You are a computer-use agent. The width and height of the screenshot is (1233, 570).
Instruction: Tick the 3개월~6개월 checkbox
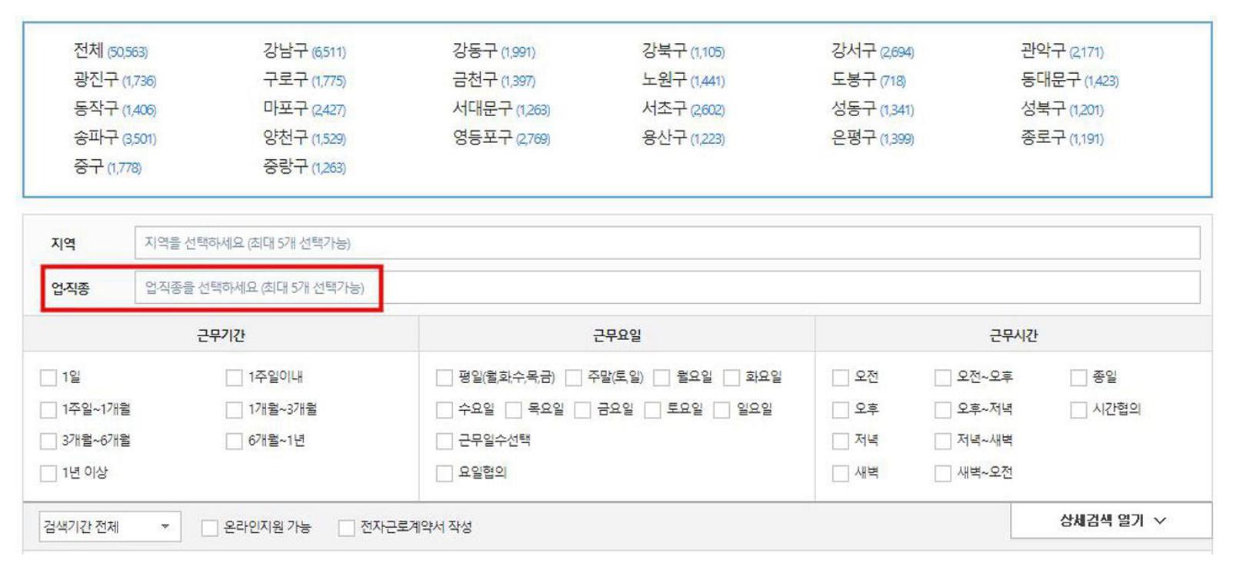(x=48, y=442)
